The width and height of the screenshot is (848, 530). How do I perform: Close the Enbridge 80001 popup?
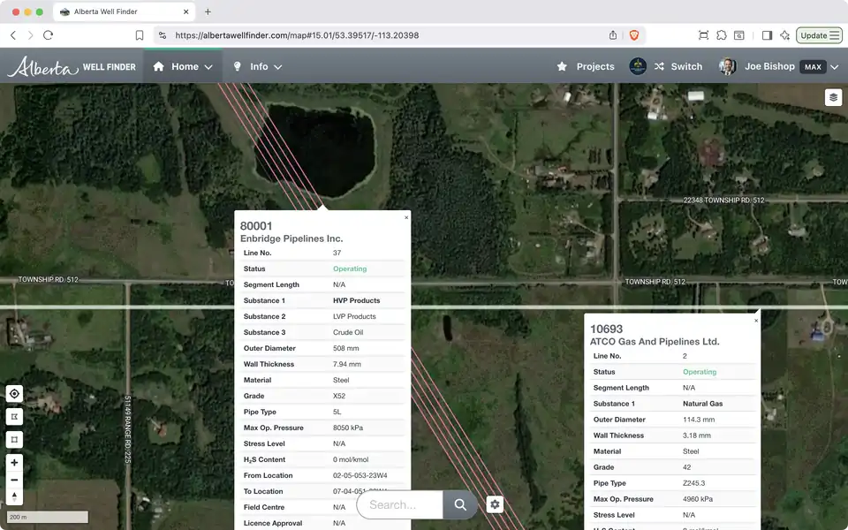pos(406,217)
